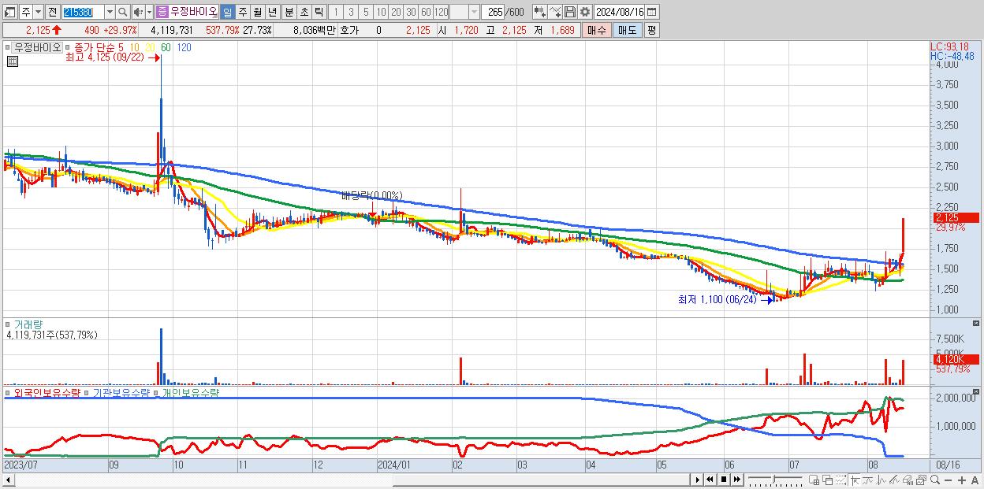Select the 초 second period toggle

(x=304, y=12)
